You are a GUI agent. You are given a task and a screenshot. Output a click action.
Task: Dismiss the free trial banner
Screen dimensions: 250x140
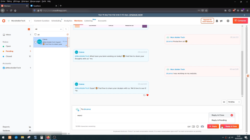point(245,15)
